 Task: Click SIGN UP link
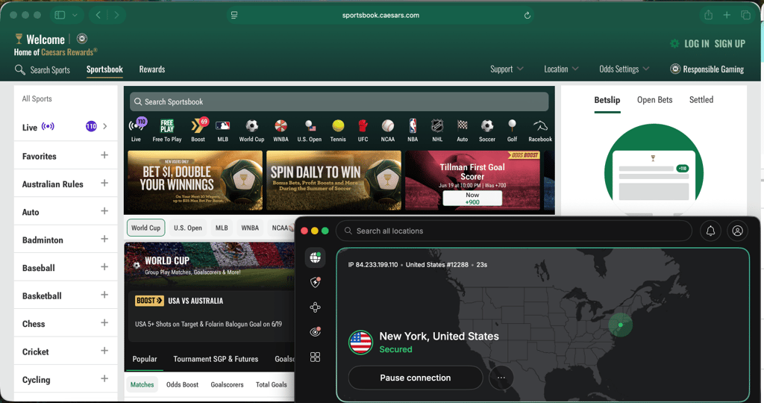click(730, 44)
